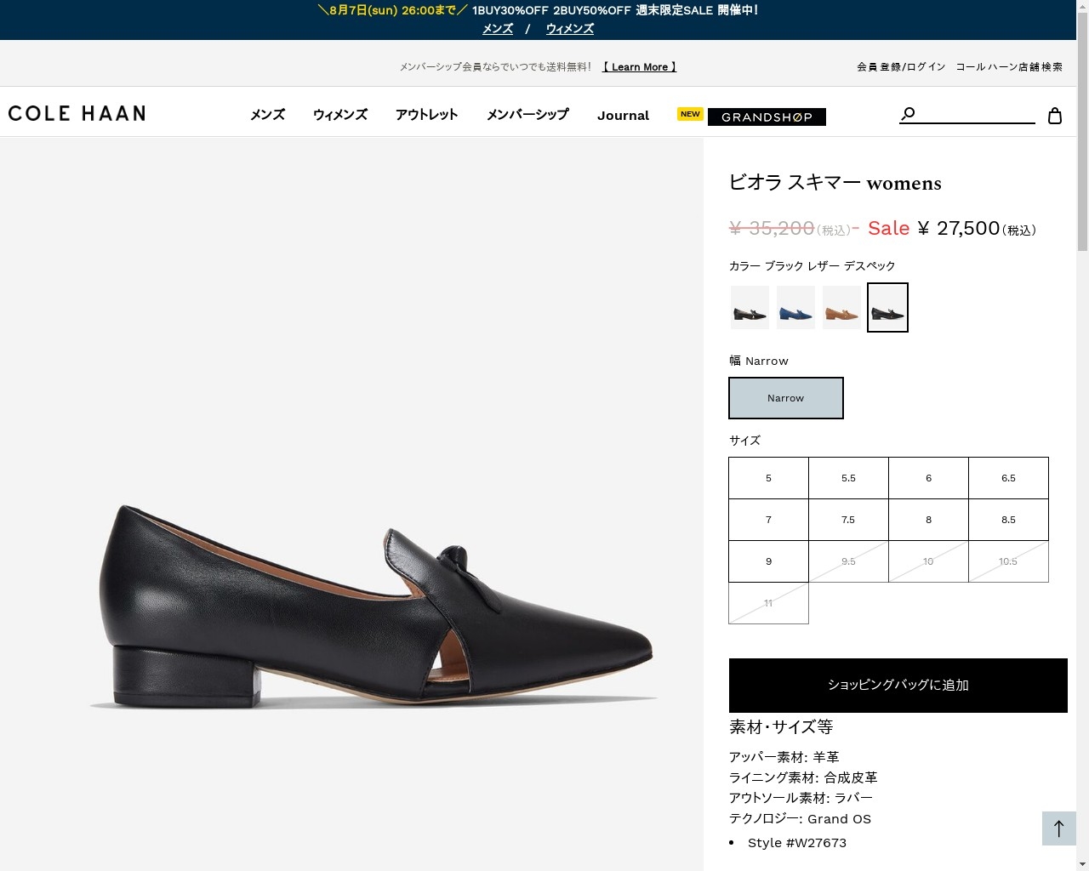Select the tan brown shoe color swatch
The width and height of the screenshot is (1089, 871).
click(841, 307)
